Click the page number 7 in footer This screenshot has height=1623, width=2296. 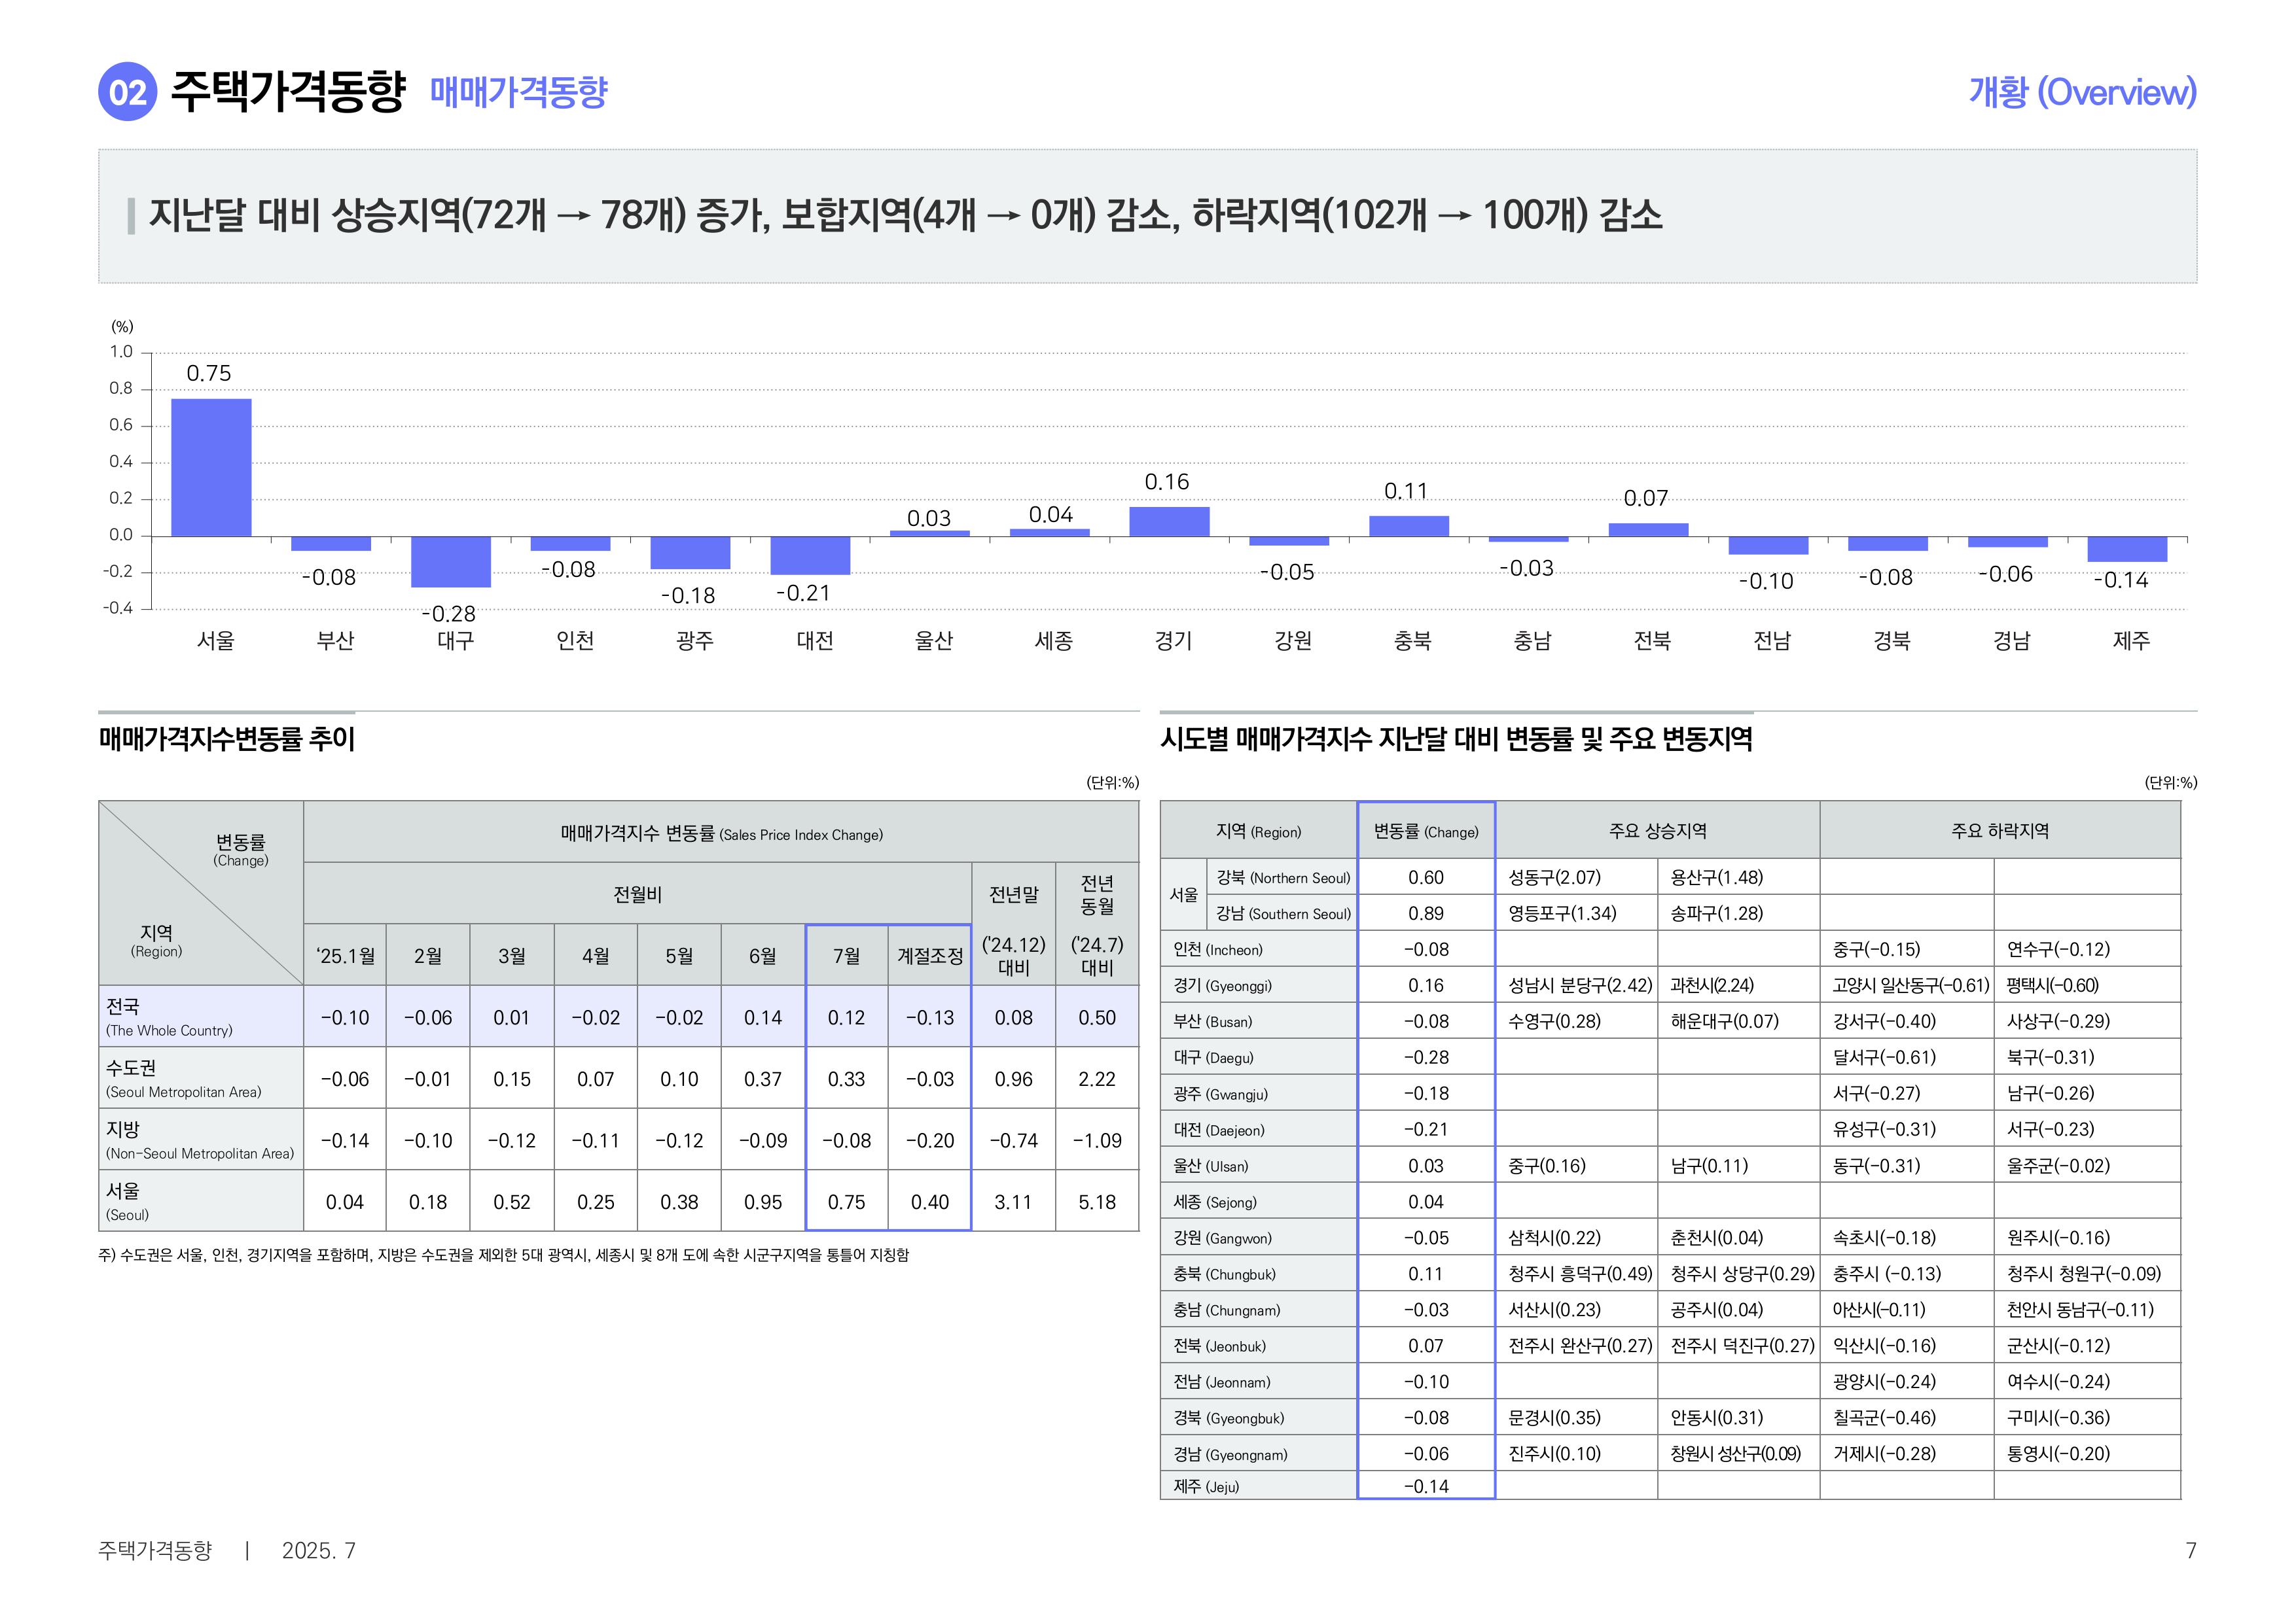tap(2191, 1550)
